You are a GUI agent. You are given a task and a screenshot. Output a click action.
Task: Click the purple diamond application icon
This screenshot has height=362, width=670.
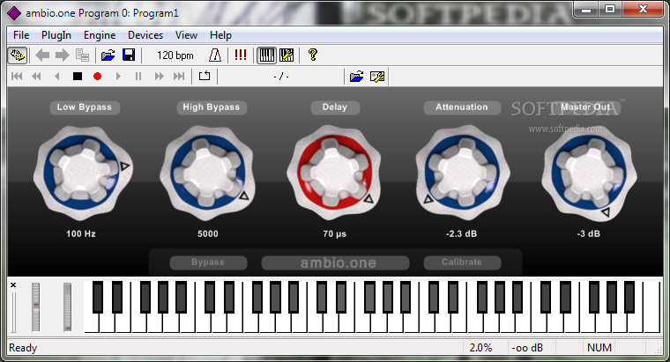(14, 13)
